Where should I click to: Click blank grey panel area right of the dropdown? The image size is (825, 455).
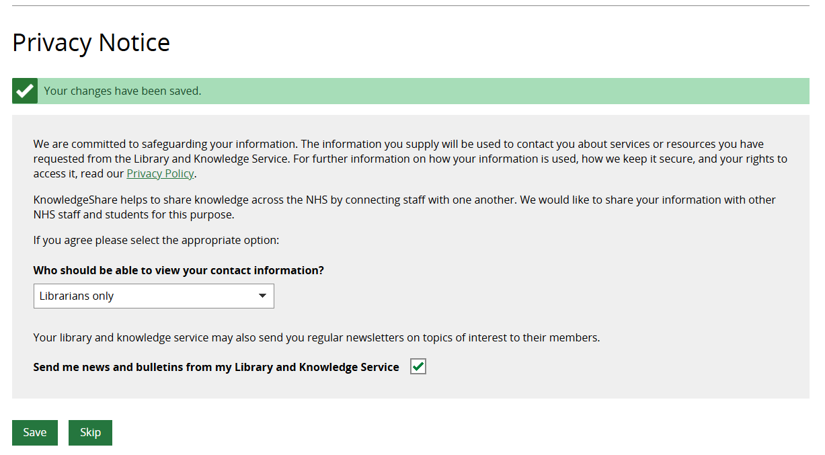coord(538,296)
